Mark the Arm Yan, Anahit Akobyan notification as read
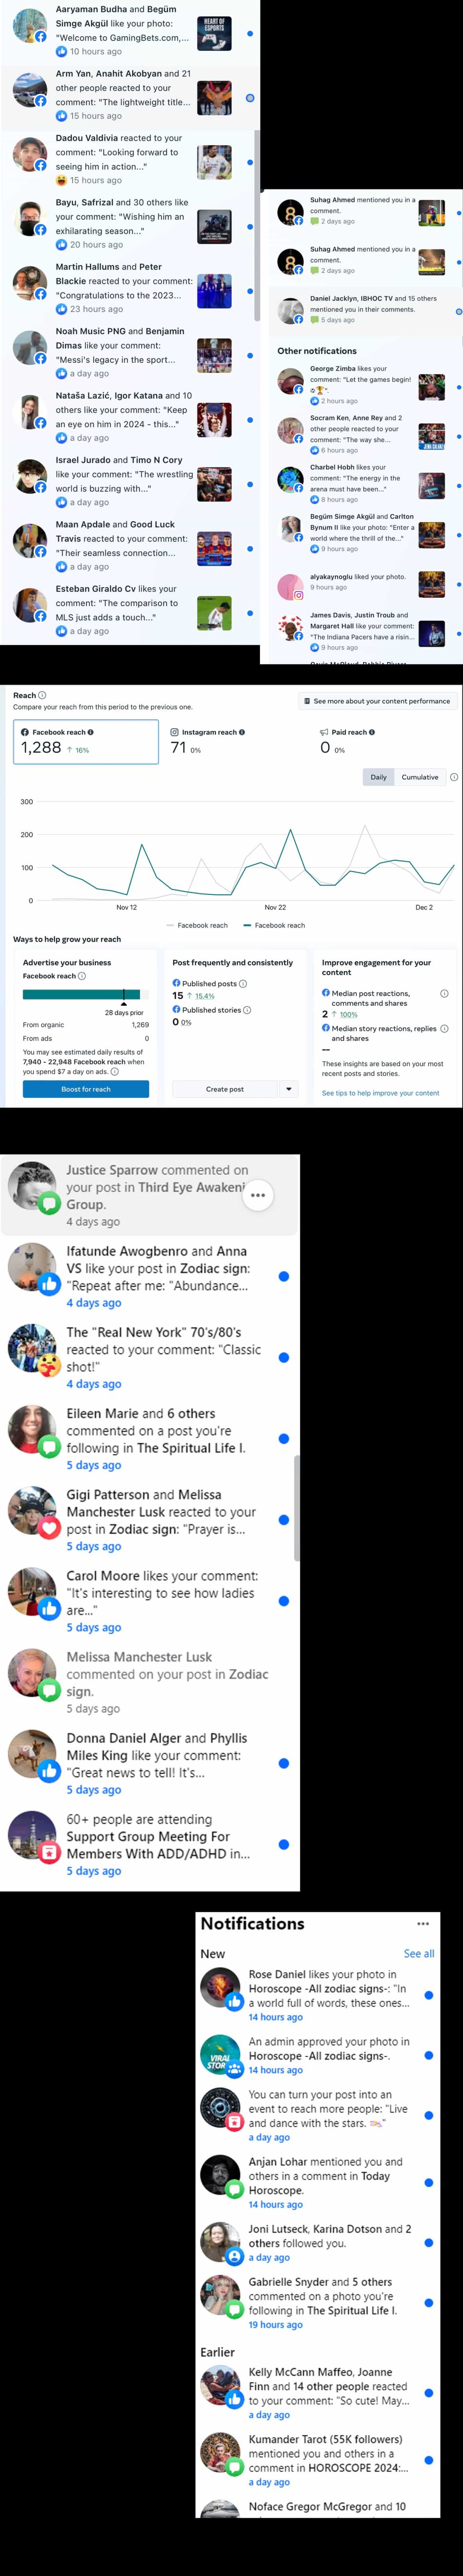This screenshot has height=2576, width=463. coord(249,98)
